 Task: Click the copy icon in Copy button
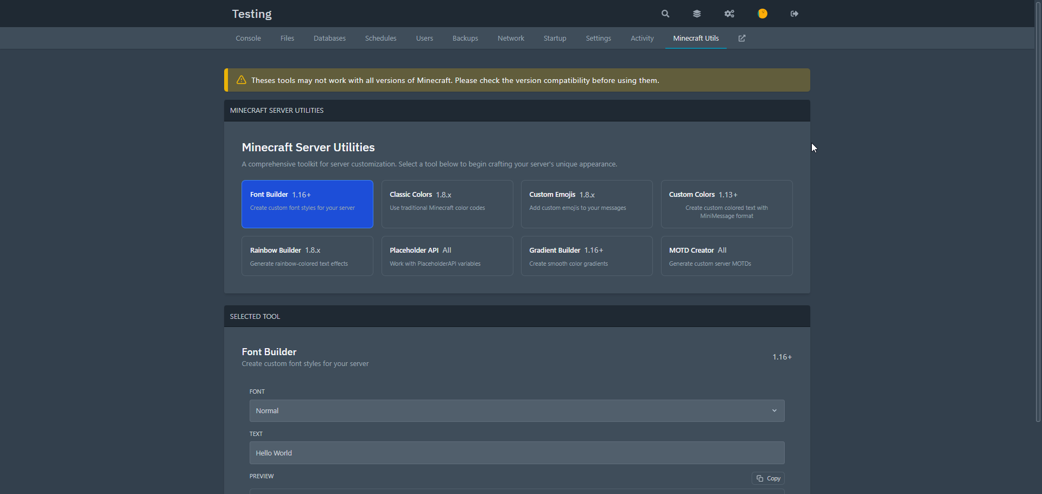[x=760, y=478]
